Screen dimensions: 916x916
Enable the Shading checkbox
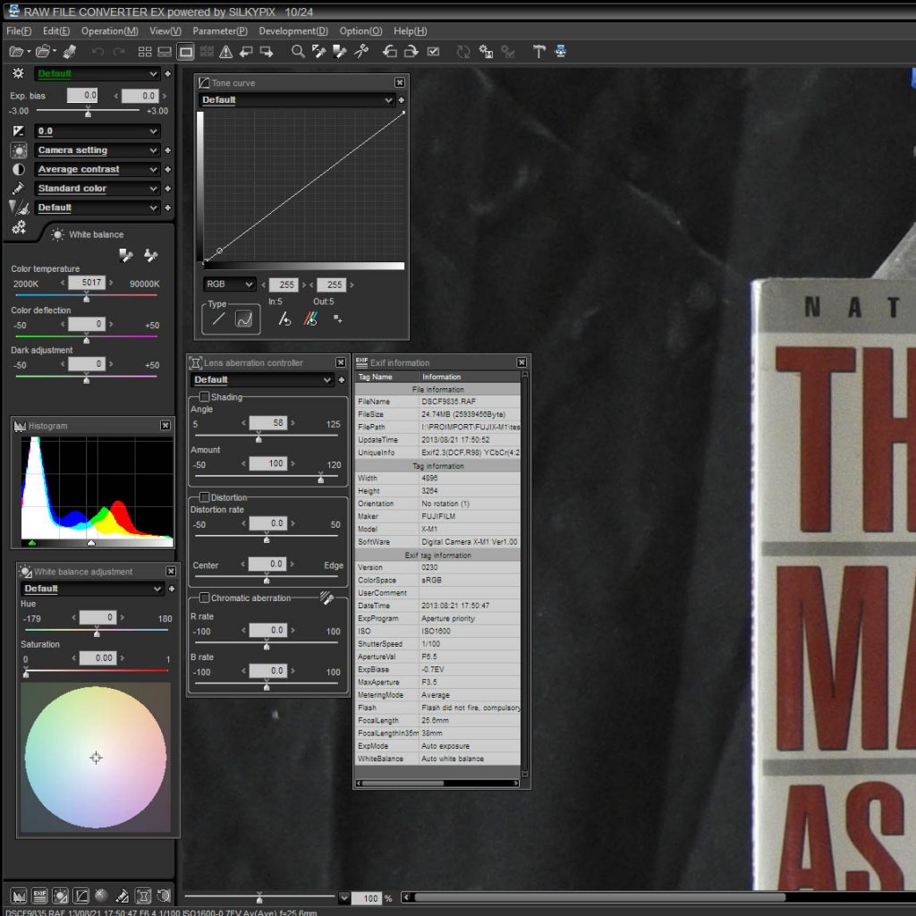pos(205,396)
